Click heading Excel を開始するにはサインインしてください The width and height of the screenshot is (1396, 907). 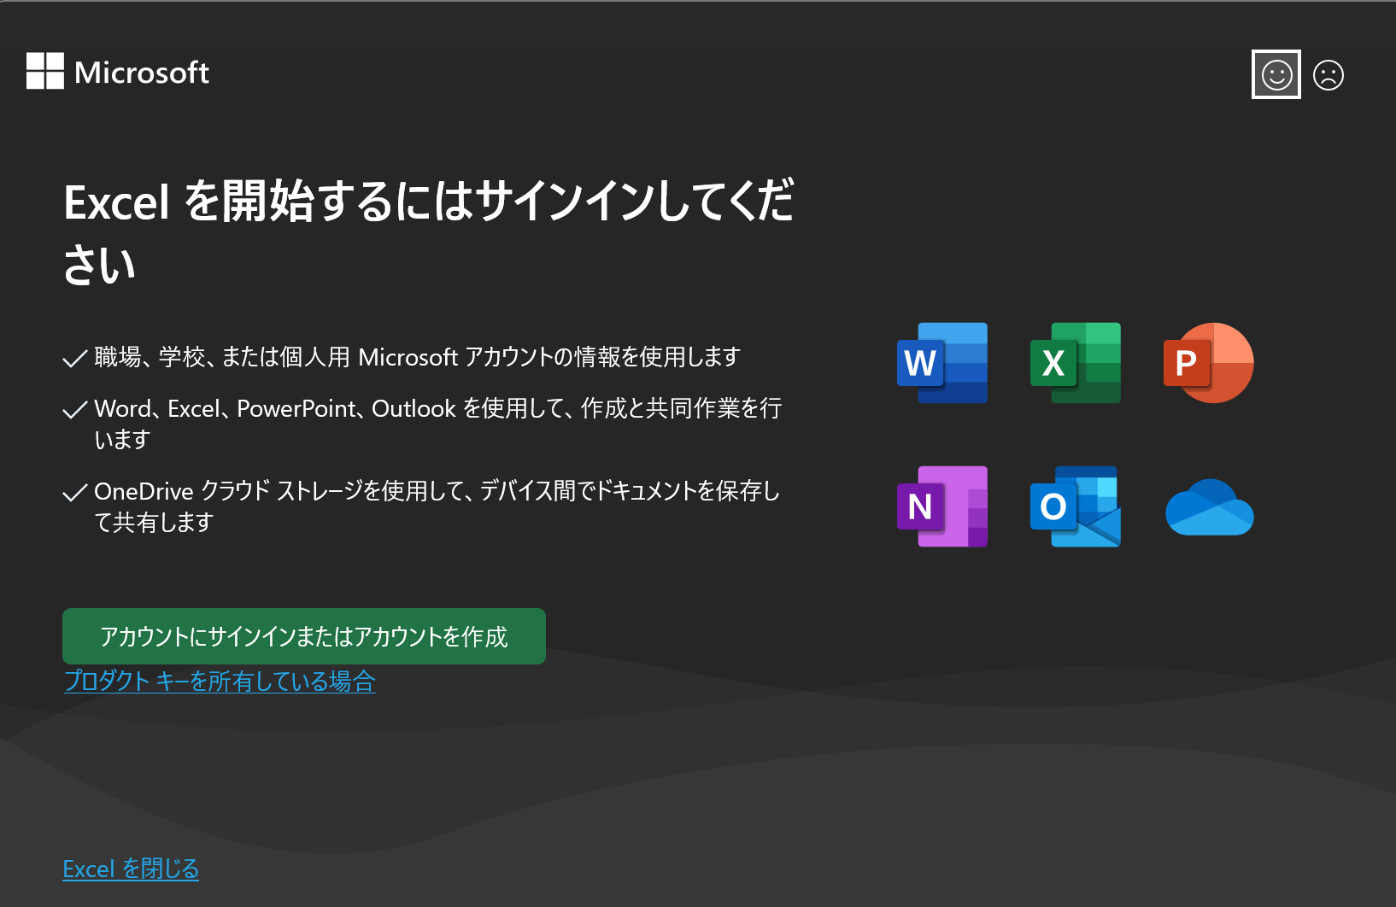pyautogui.click(x=429, y=232)
